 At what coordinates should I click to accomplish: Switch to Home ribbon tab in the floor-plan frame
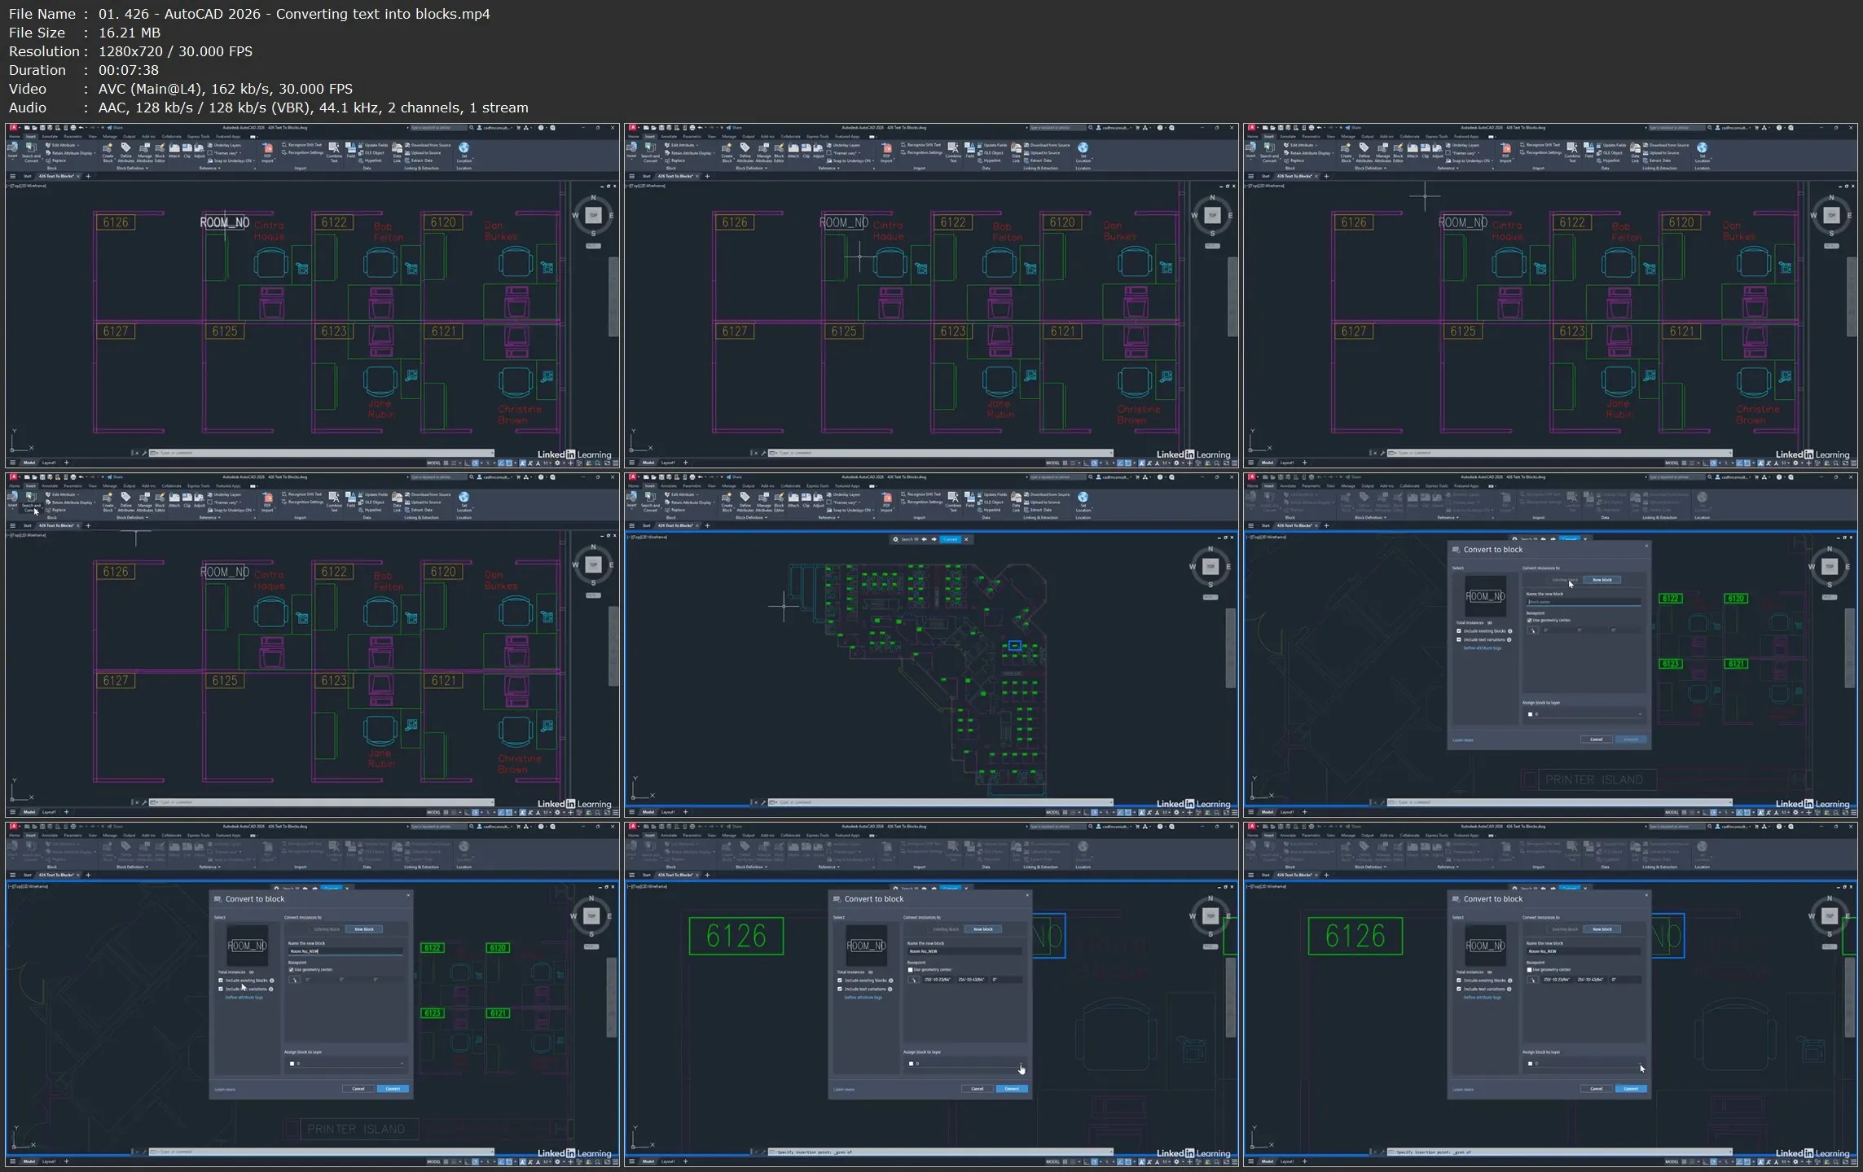633,486
